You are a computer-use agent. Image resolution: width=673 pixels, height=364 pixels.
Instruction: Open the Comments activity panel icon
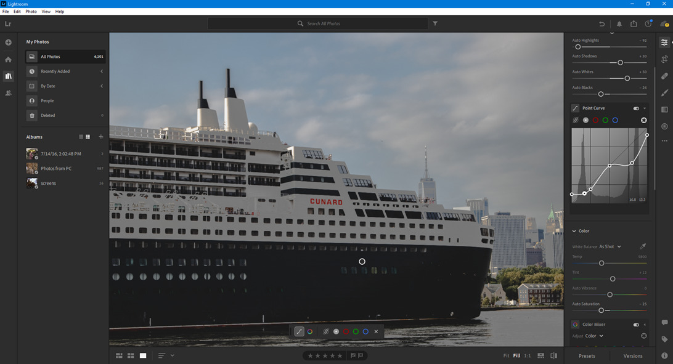[664, 322]
